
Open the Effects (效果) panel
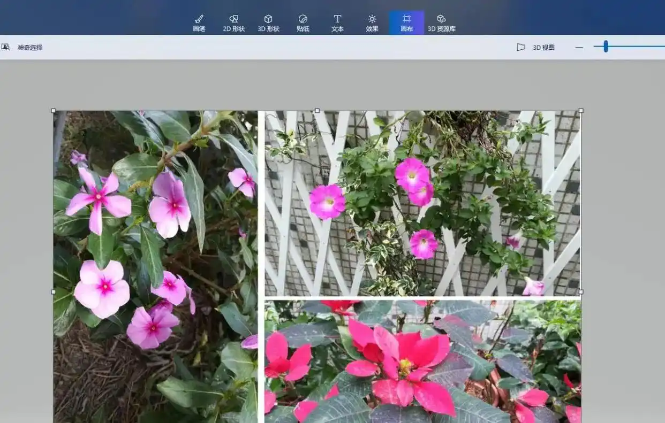[x=372, y=23]
